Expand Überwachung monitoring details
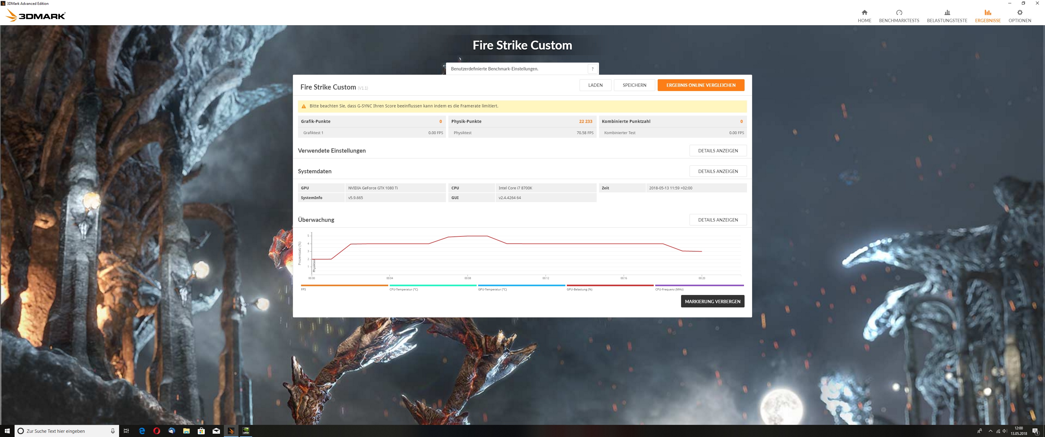The image size is (1045, 437). click(718, 220)
